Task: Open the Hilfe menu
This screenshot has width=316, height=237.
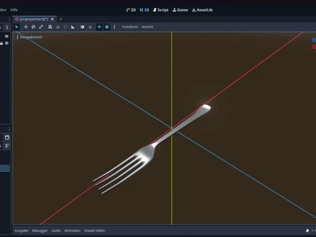Action: point(14,10)
